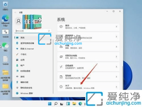Expand the 恢复 row chevron

coord(116,47)
